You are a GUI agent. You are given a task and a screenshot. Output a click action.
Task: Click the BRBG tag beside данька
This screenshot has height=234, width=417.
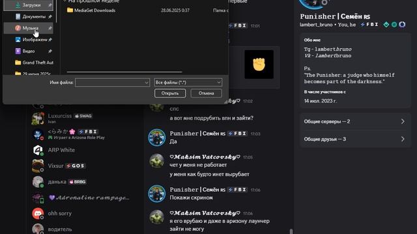point(78,182)
